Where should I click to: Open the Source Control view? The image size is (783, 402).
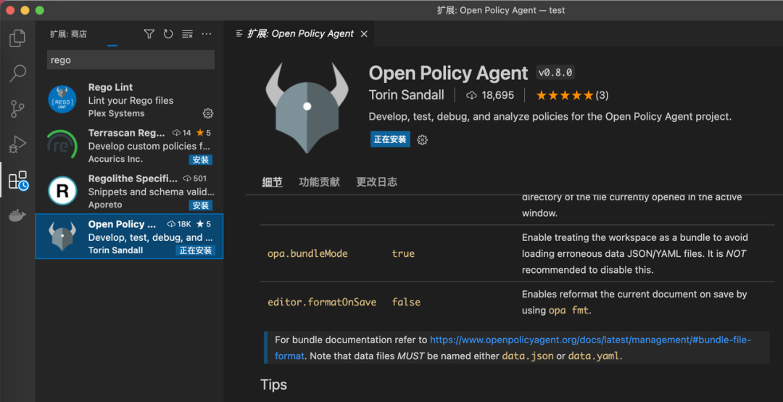[x=17, y=109]
